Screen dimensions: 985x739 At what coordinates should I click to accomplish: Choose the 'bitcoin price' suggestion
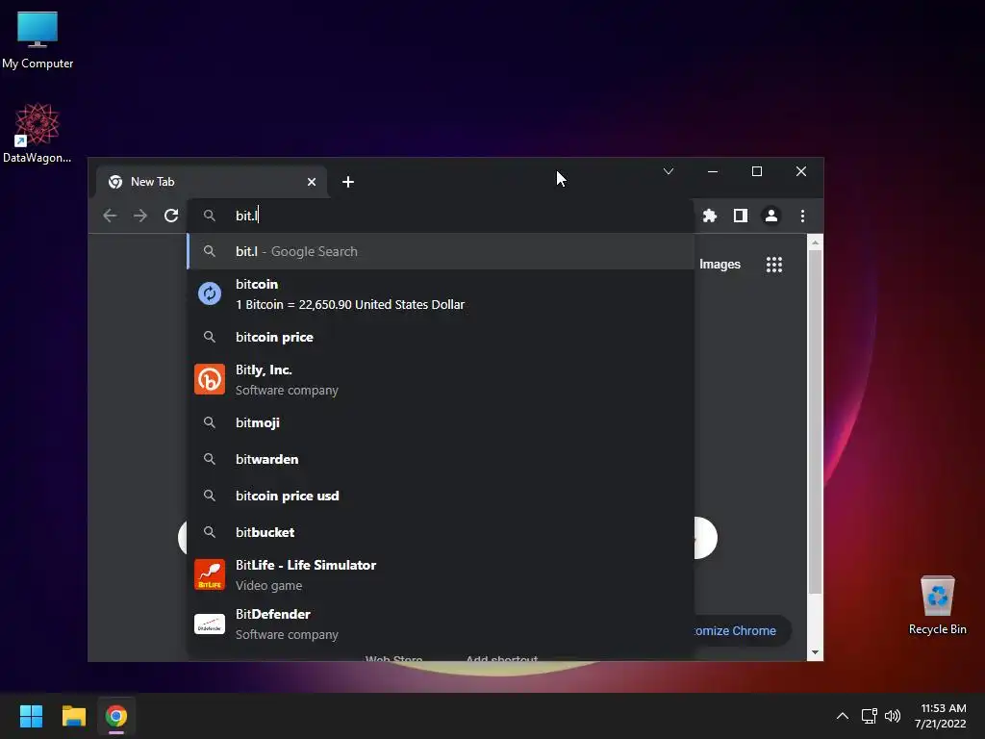[x=441, y=337]
